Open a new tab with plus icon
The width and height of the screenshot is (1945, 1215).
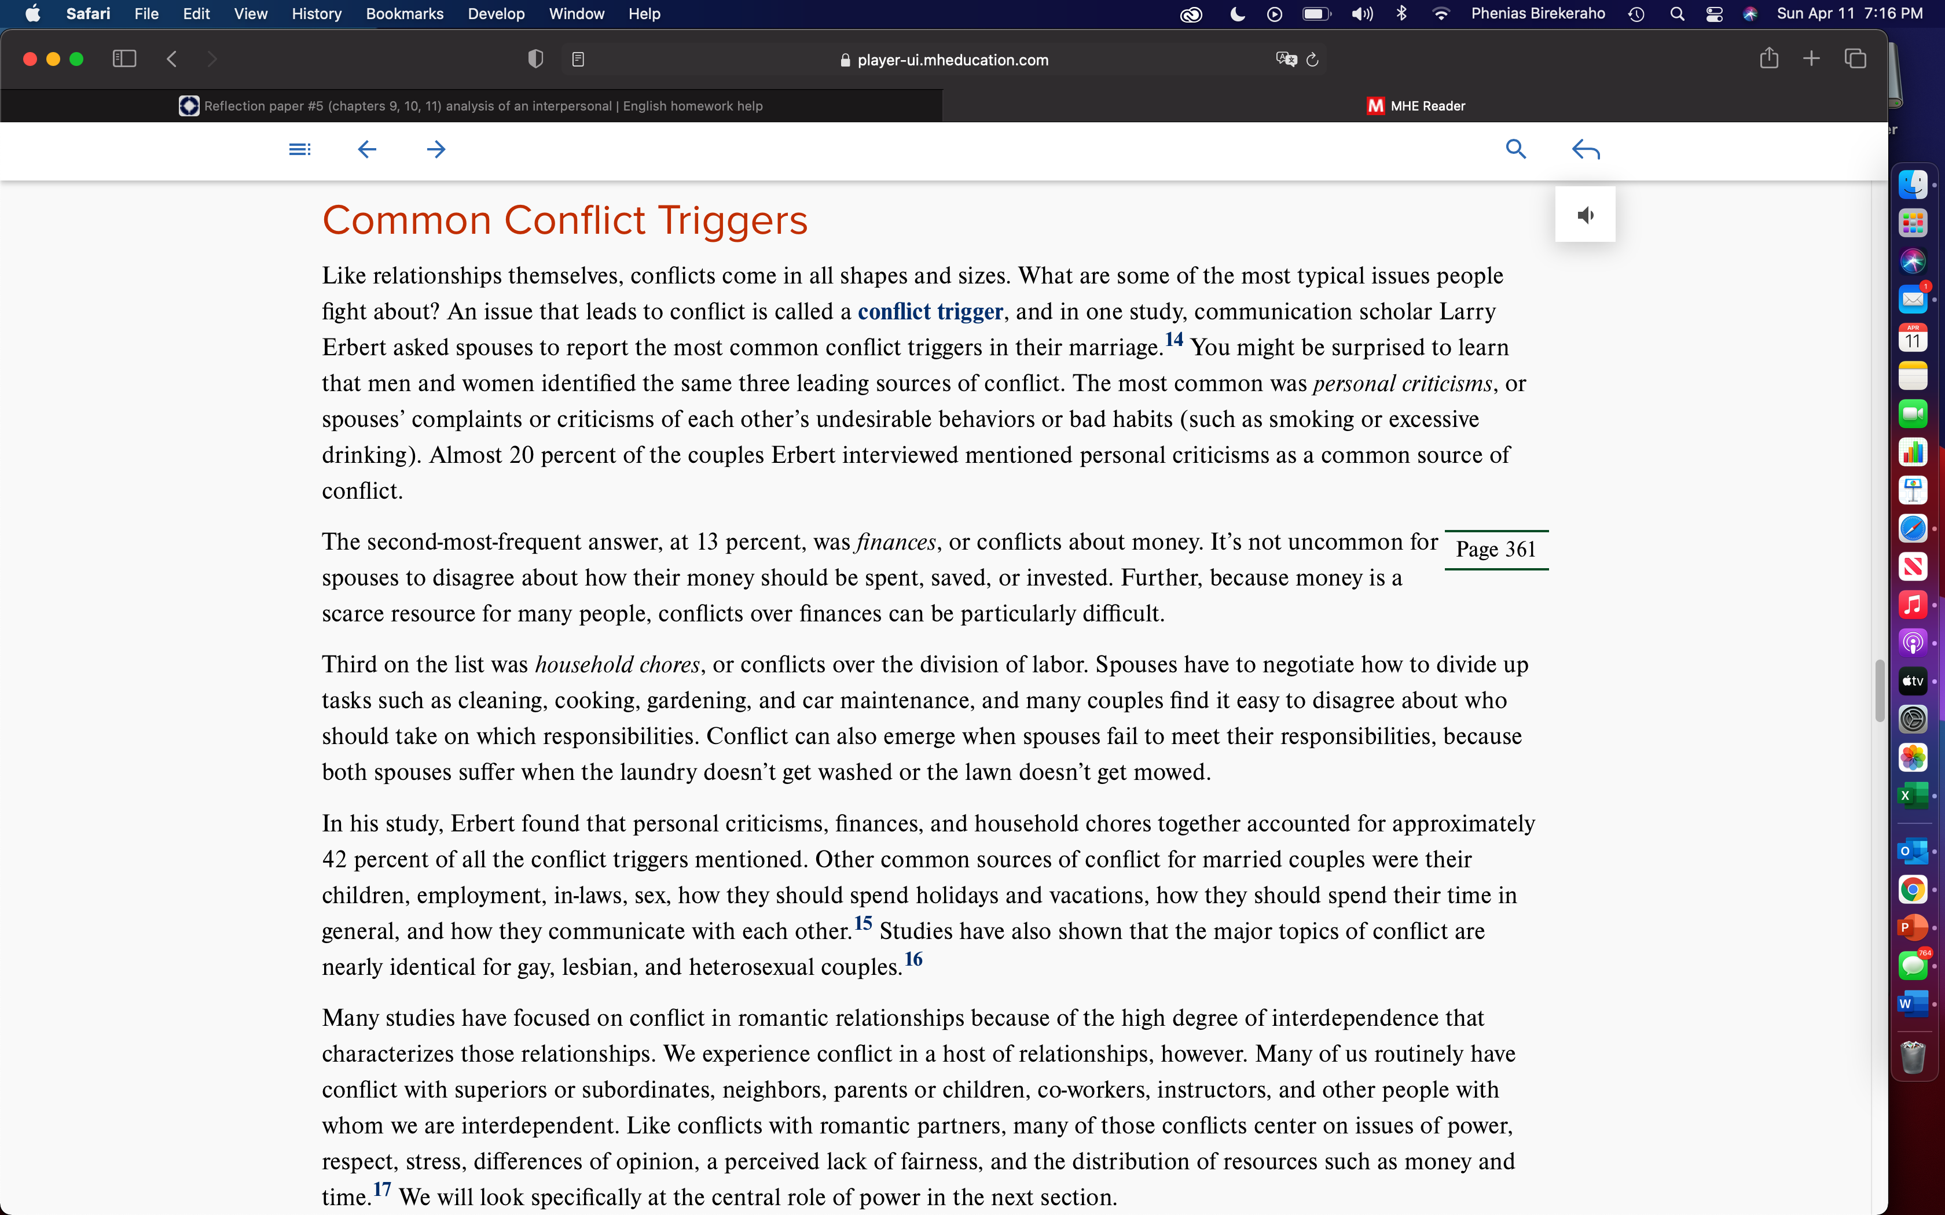[1811, 58]
